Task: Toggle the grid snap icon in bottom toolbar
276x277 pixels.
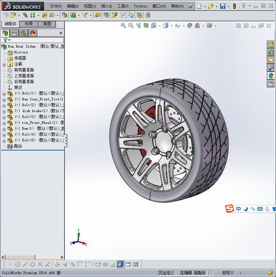Action: click(x=106, y=265)
